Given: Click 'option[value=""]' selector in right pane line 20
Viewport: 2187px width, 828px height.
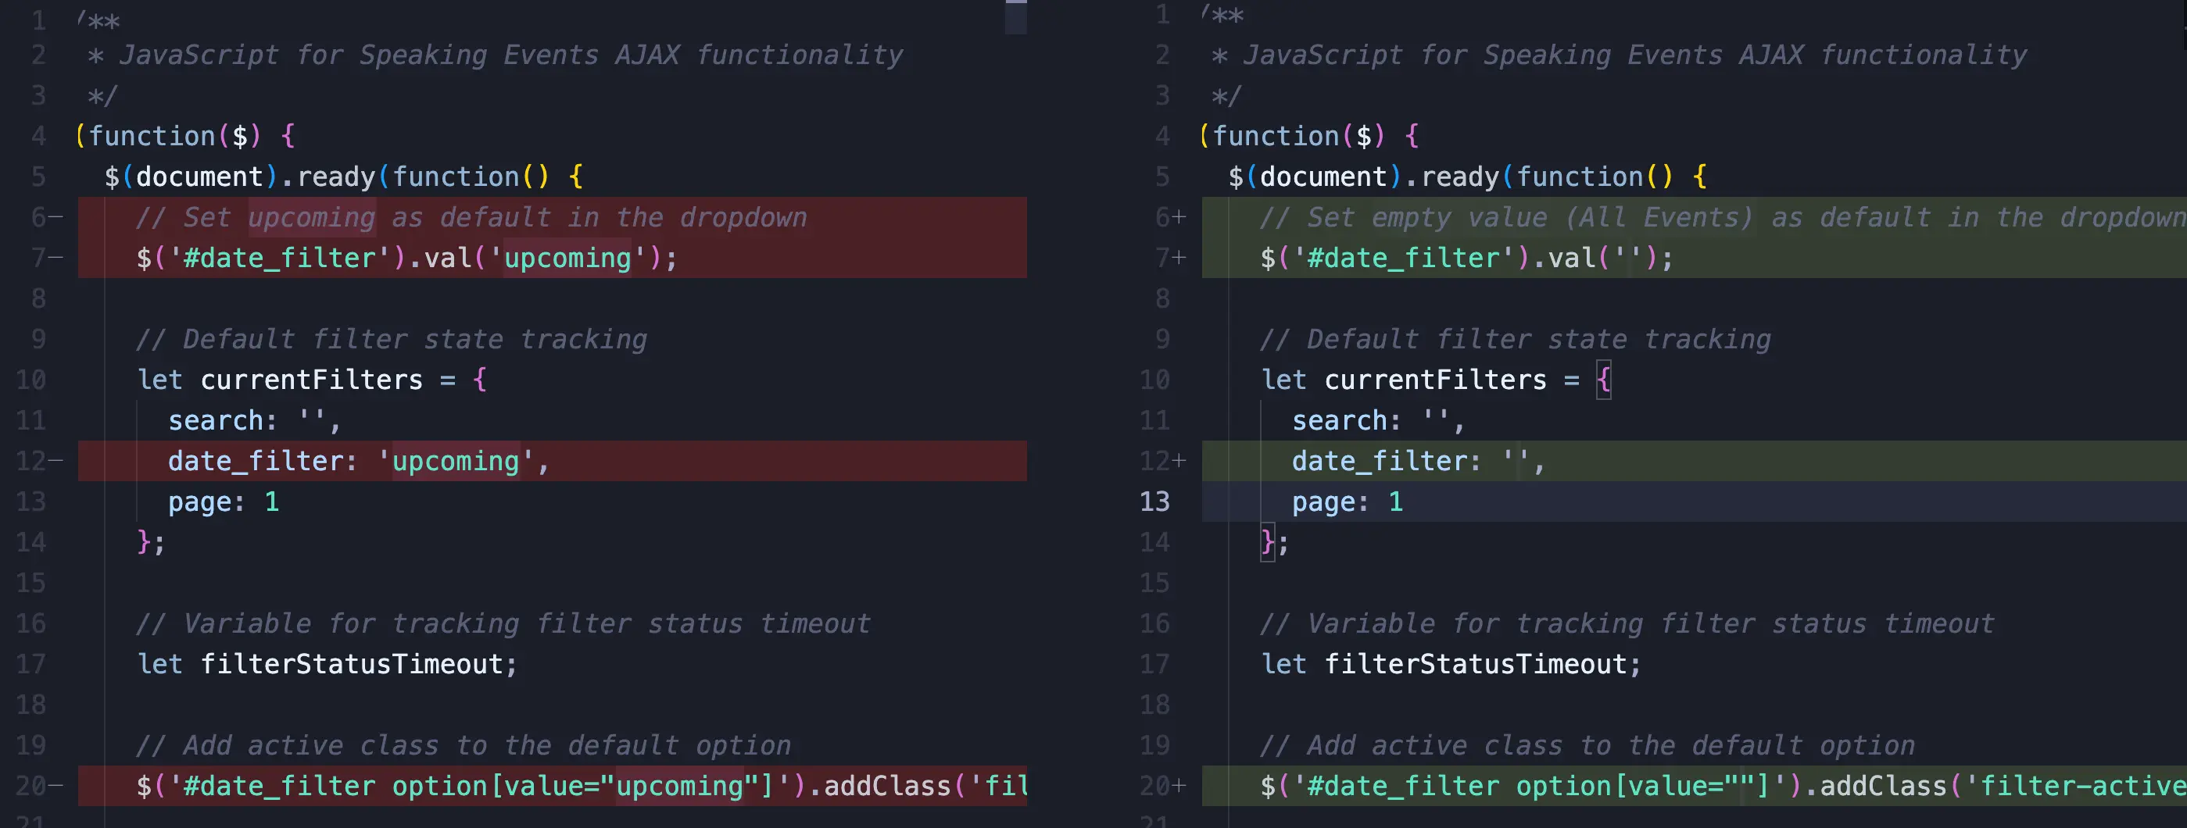Looking at the screenshot, I should pos(1644,786).
